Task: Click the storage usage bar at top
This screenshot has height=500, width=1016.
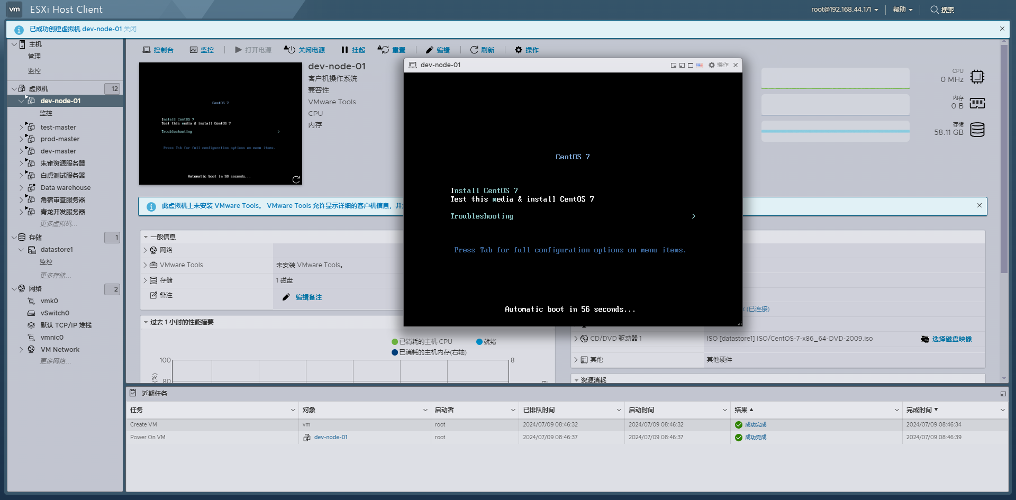Action: (835, 131)
